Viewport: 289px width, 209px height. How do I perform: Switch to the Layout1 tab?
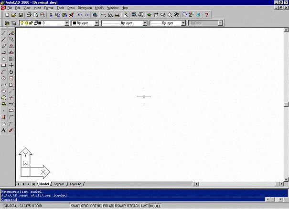(x=59, y=184)
